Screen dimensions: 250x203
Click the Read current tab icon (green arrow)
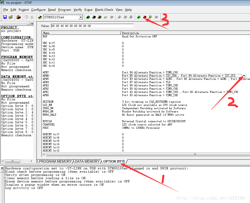point(88,17)
